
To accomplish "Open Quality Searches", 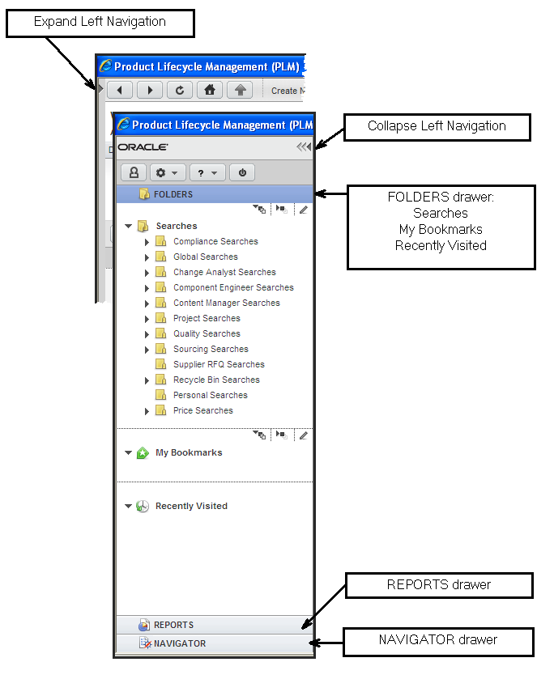I will (x=207, y=333).
